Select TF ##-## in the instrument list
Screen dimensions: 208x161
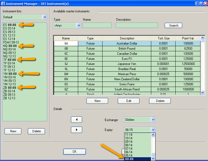pos(10,60)
